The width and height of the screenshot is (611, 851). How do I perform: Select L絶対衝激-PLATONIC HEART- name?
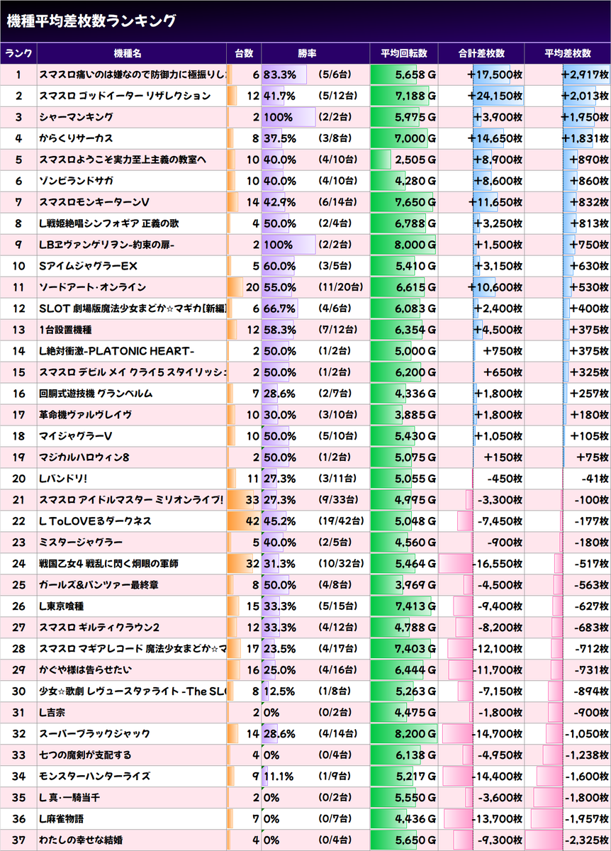coord(117,351)
